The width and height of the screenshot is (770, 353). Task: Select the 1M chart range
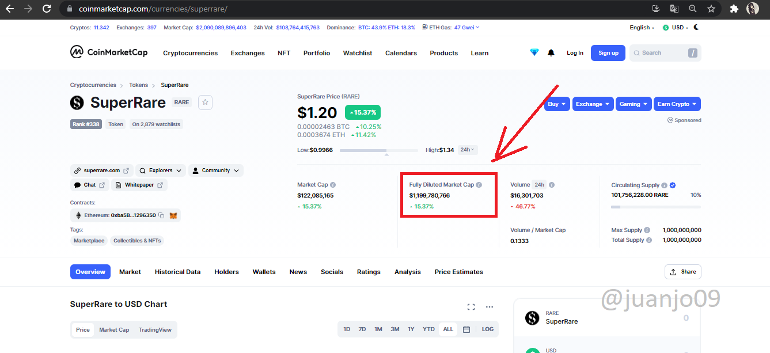tap(378, 329)
